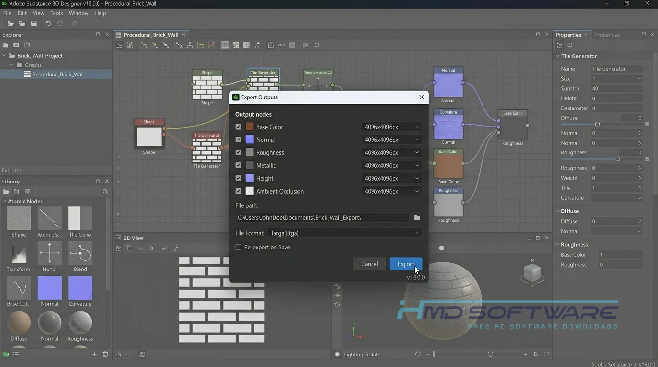Close the Export Outputs dialog with X
This screenshot has width=658, height=367.
click(421, 97)
